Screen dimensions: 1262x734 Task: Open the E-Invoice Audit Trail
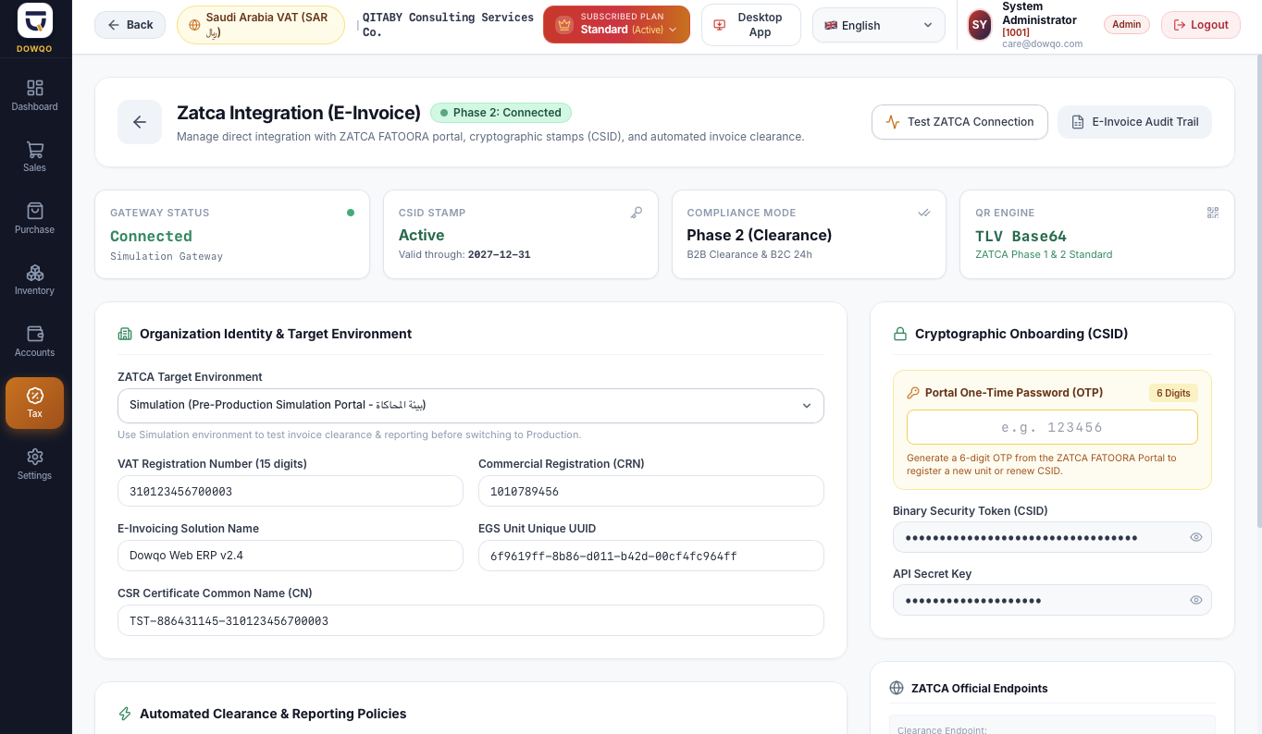[1134, 121]
